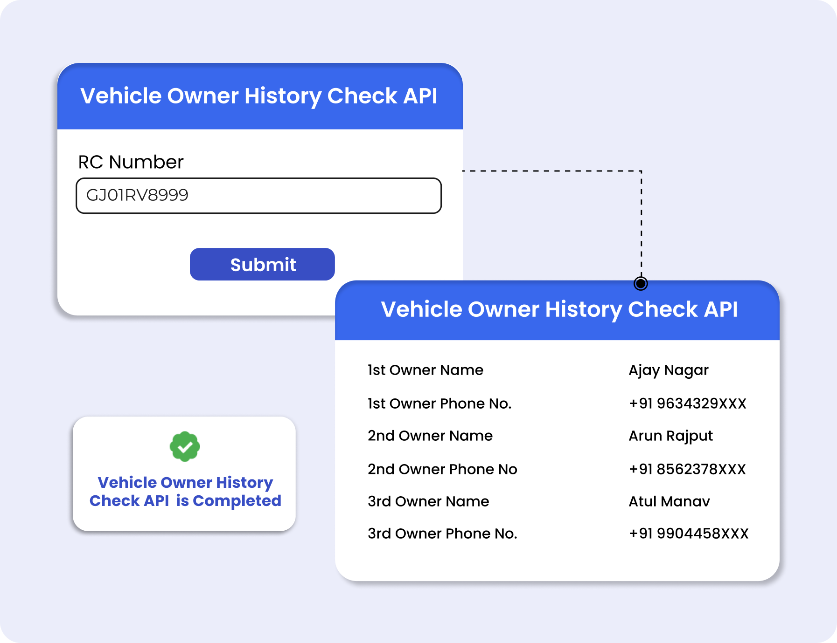Select the 1st Owner Phone No. label
This screenshot has height=643, width=837.
[439, 404]
